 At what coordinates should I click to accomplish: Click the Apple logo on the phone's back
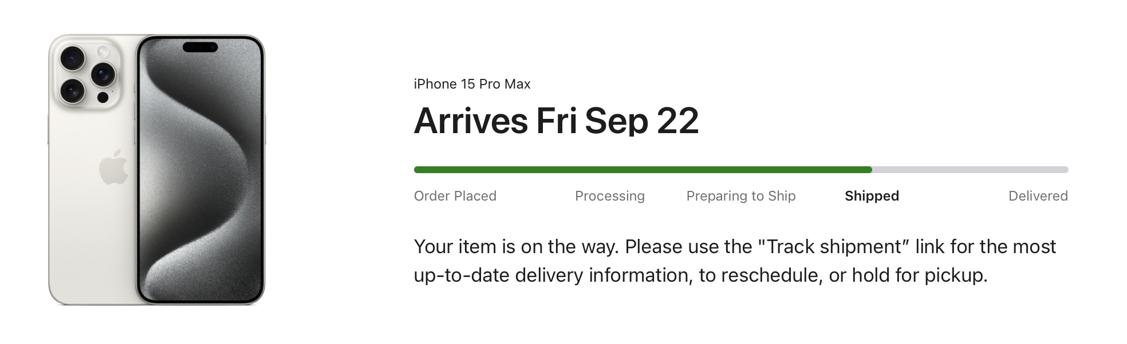point(113,167)
